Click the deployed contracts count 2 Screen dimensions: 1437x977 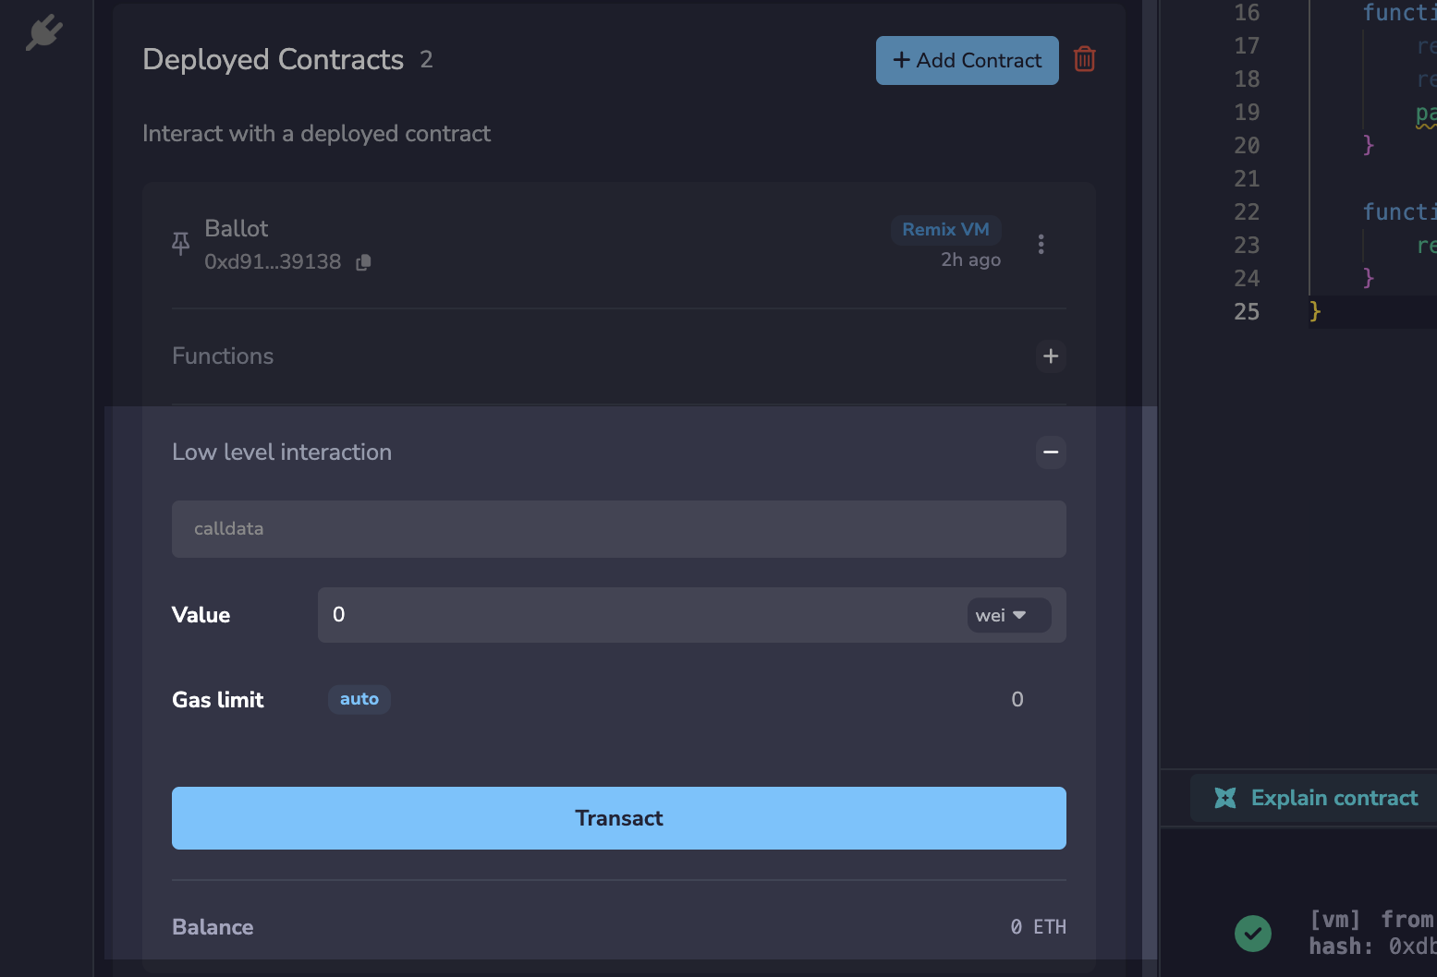tap(426, 60)
